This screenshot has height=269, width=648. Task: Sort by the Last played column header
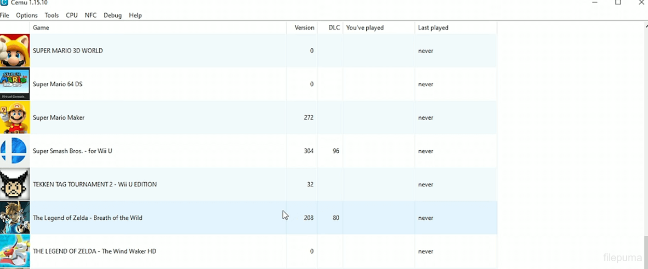coord(456,28)
